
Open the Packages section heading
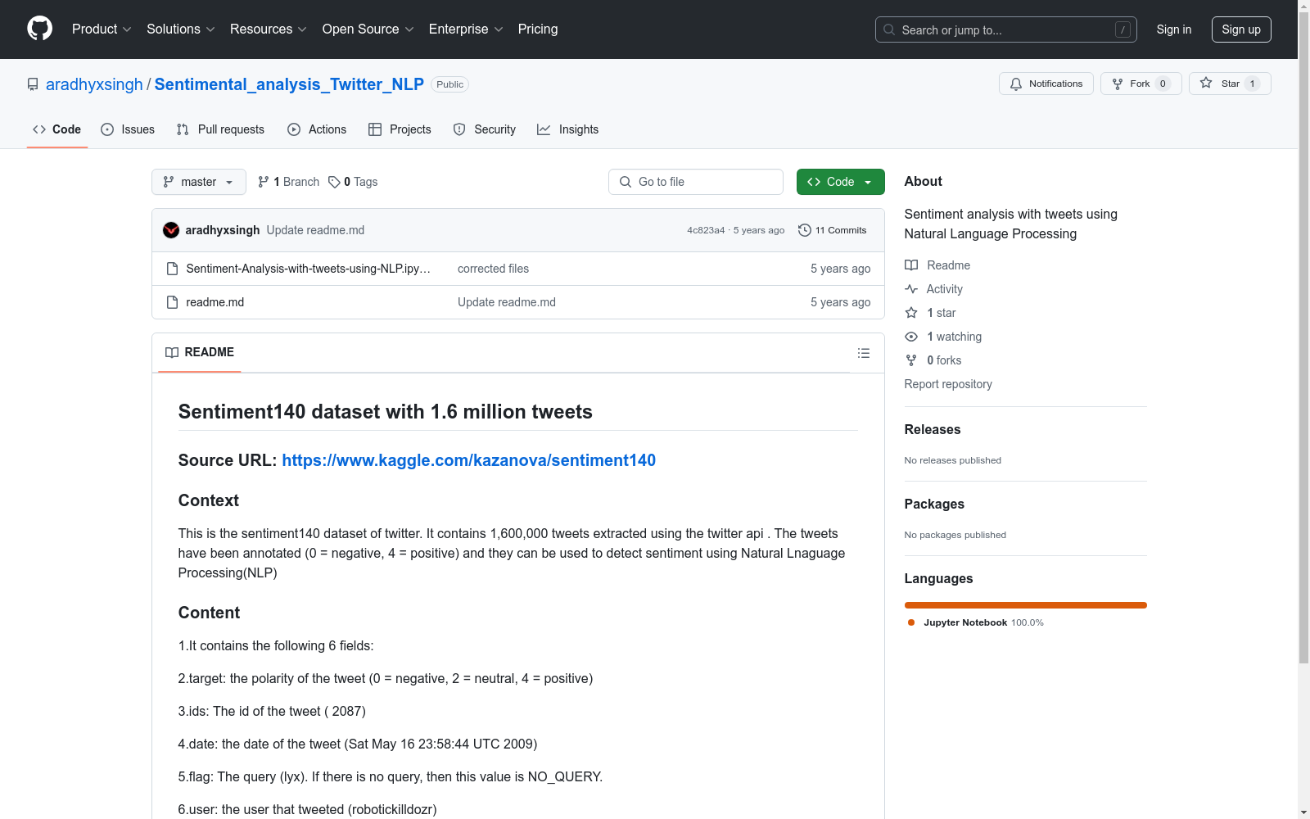934,505
